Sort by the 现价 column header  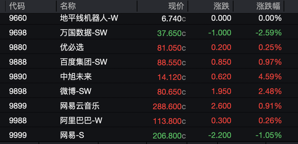(176, 6)
